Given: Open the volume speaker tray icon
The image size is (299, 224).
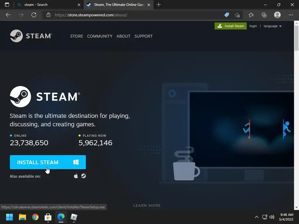Looking at the screenshot, I should point(272,217).
